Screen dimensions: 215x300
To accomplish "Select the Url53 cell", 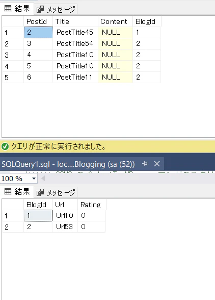I will tap(65, 227).
